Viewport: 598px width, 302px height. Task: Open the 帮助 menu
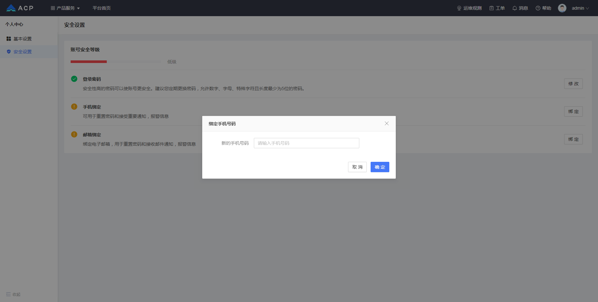543,8
